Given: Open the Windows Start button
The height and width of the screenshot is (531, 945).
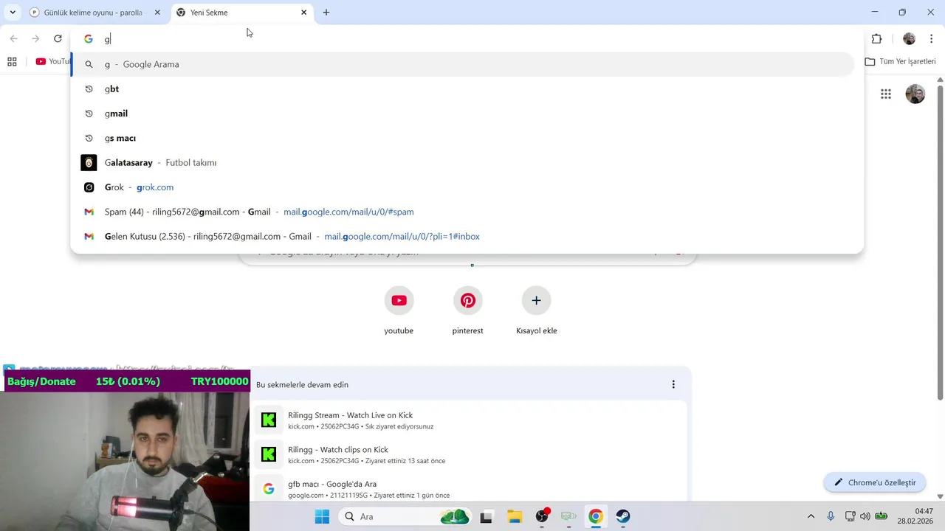Looking at the screenshot, I should pyautogui.click(x=322, y=516).
